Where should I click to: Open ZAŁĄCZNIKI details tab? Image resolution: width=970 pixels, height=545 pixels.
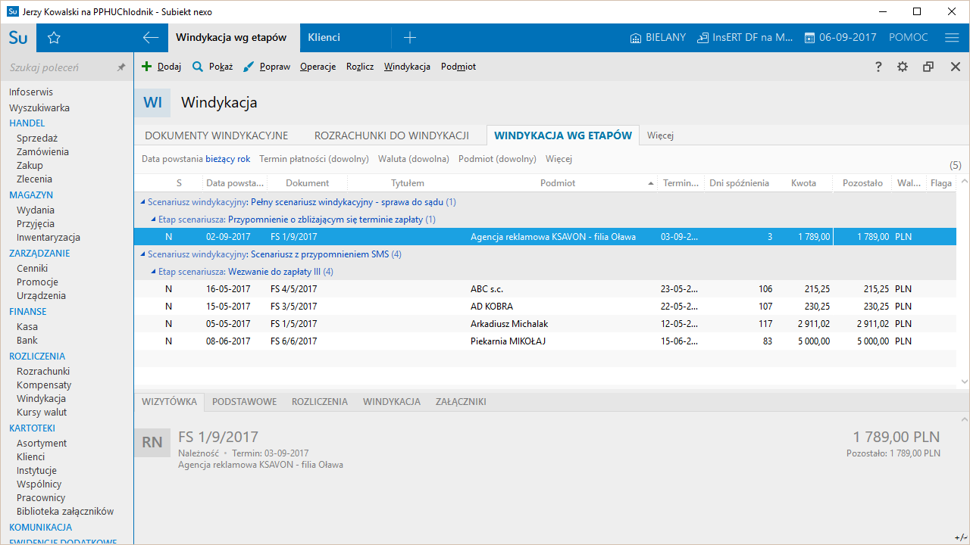click(x=461, y=402)
